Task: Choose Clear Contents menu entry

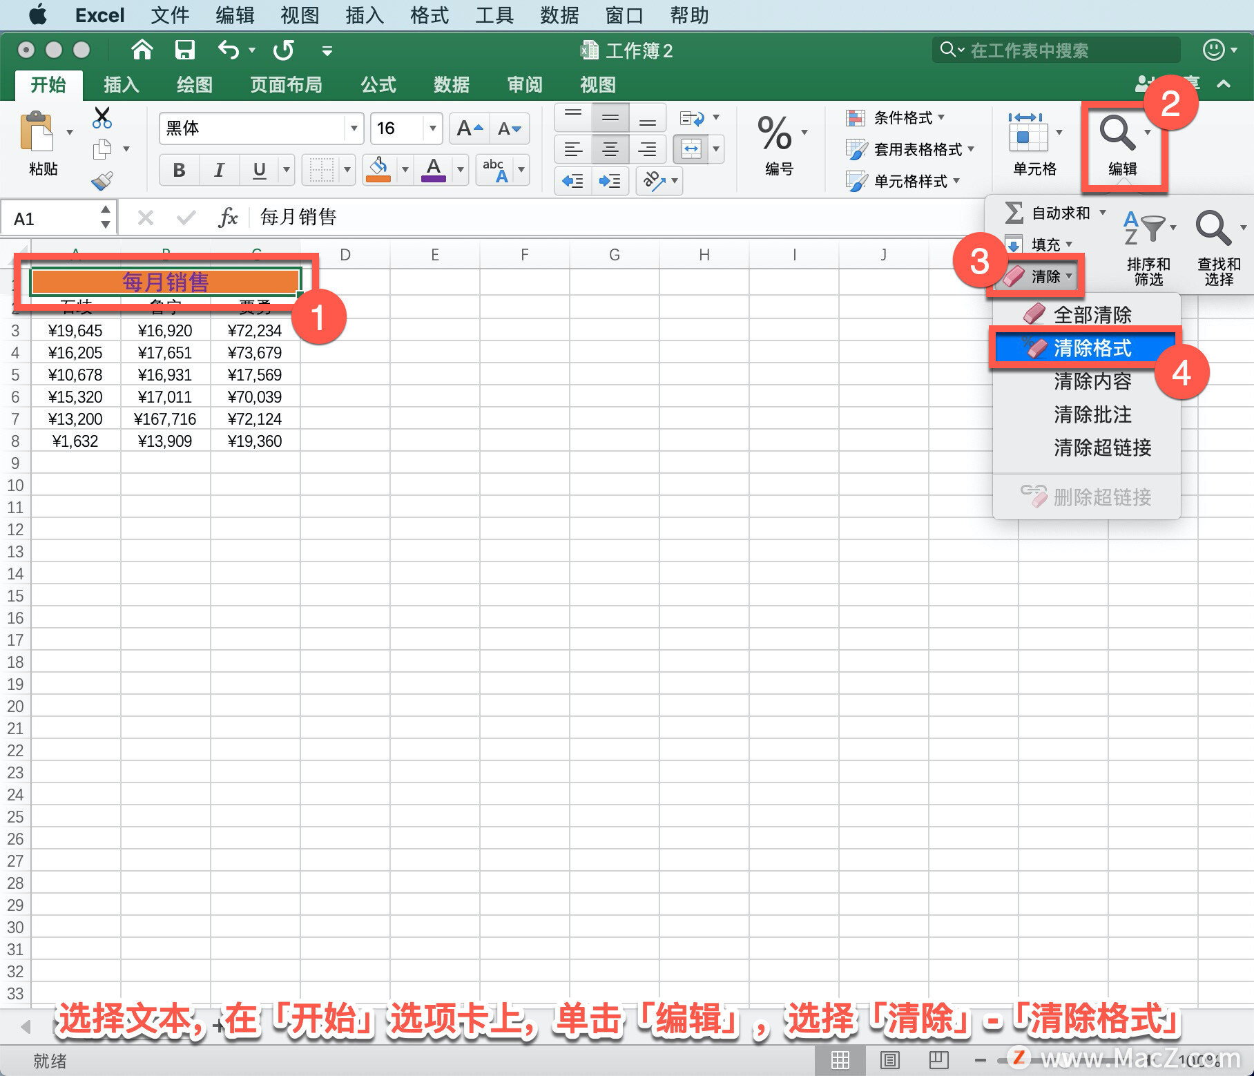Action: click(1087, 381)
